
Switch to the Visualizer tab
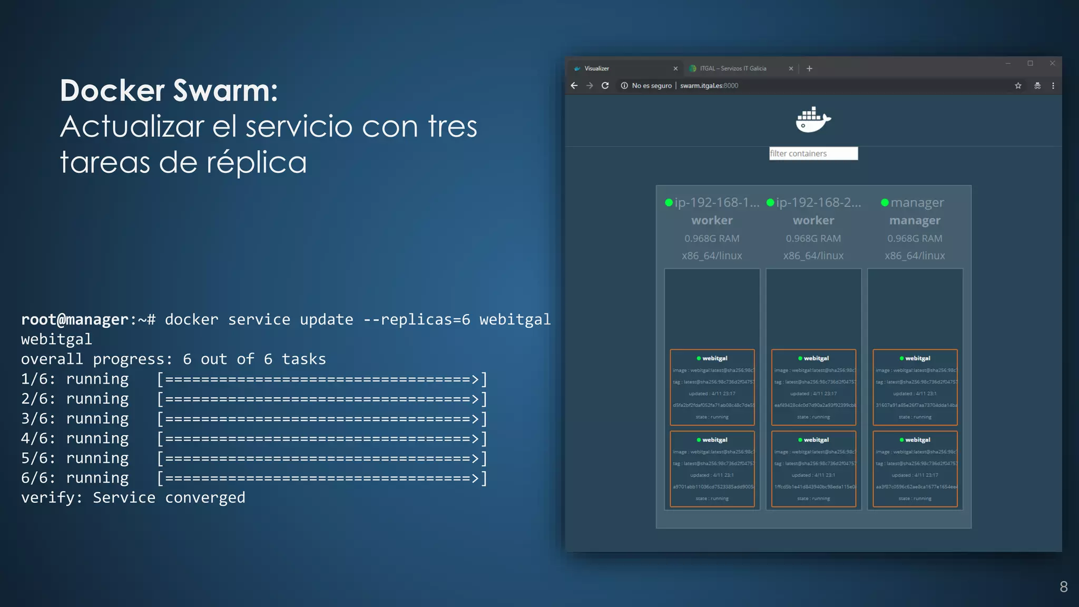coord(625,68)
